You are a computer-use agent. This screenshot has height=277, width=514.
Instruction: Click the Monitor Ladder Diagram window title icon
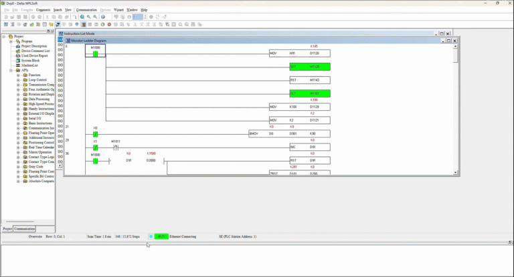(x=68, y=41)
